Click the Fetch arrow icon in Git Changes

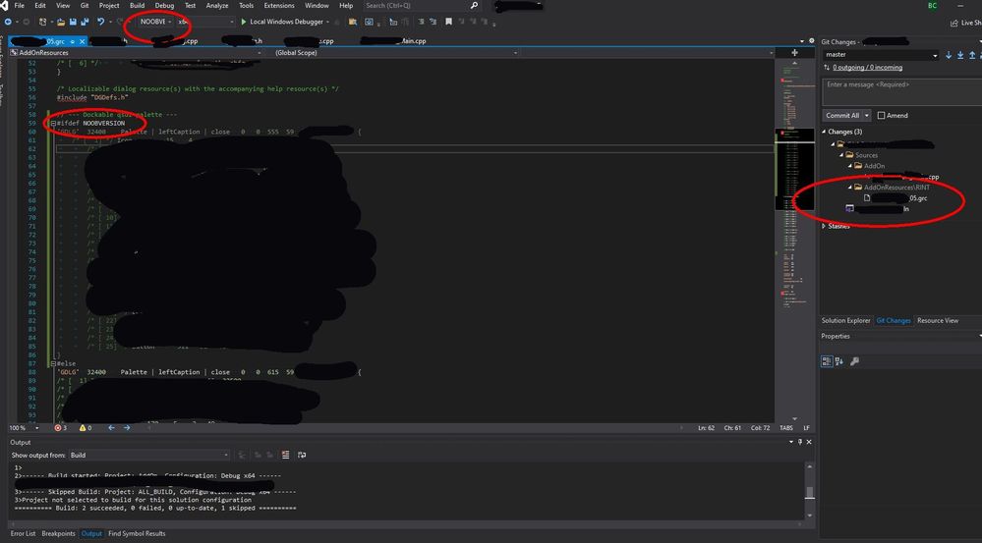[x=949, y=55]
